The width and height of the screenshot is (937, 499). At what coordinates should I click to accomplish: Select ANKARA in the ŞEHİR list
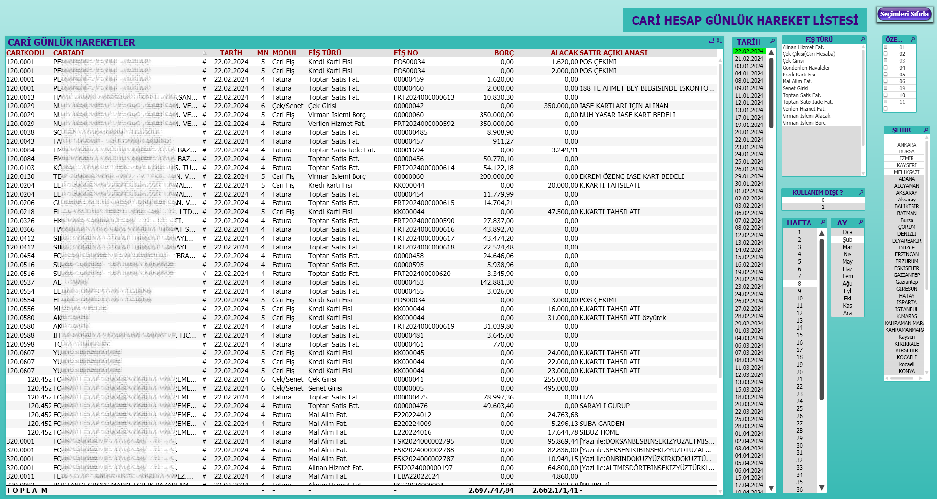pyautogui.click(x=906, y=145)
